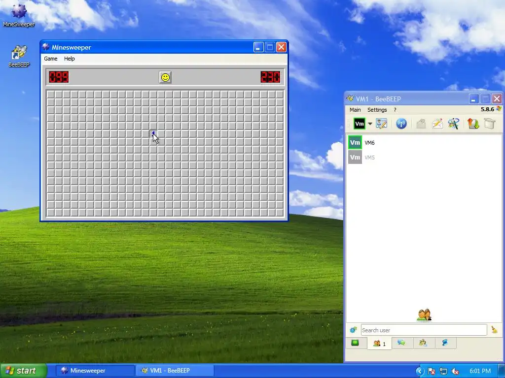Switch to the chat bubbles tab

[x=401, y=343]
